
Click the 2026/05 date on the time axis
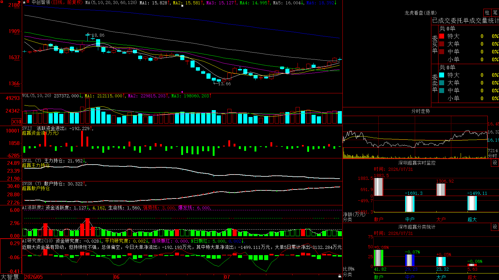tap(34, 277)
